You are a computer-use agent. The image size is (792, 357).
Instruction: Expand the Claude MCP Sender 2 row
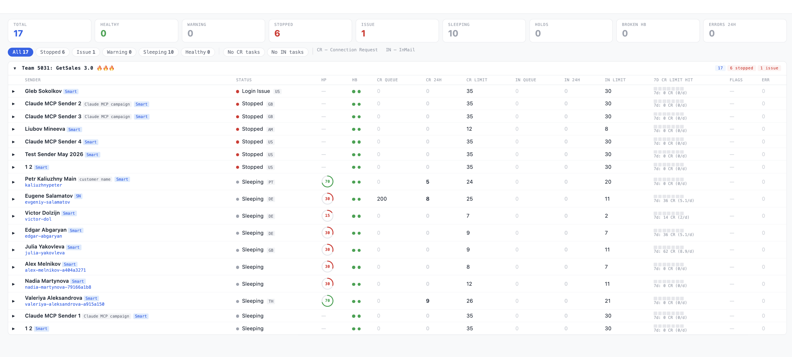[x=13, y=104]
